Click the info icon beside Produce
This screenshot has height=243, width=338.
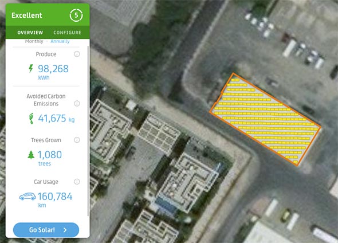77,54
